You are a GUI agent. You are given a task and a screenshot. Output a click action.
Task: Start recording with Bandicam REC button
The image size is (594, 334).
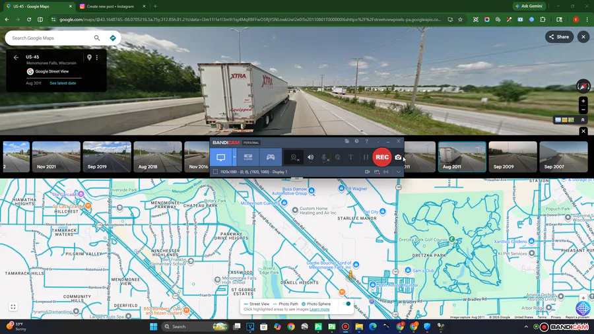(x=381, y=157)
